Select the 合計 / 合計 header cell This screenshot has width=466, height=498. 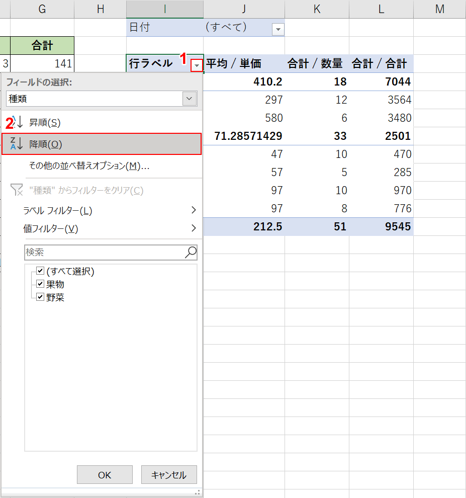point(381,63)
